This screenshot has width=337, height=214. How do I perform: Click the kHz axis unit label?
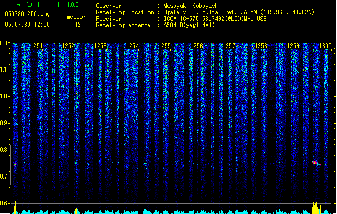pyautogui.click(x=5, y=43)
